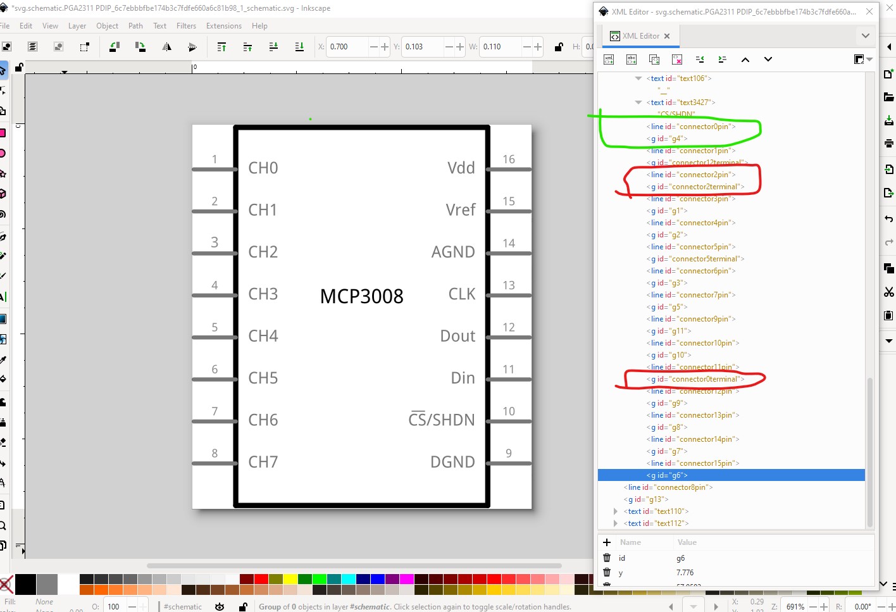Click the raise selection to top icon
The height and width of the screenshot is (612, 896).
pos(221,47)
